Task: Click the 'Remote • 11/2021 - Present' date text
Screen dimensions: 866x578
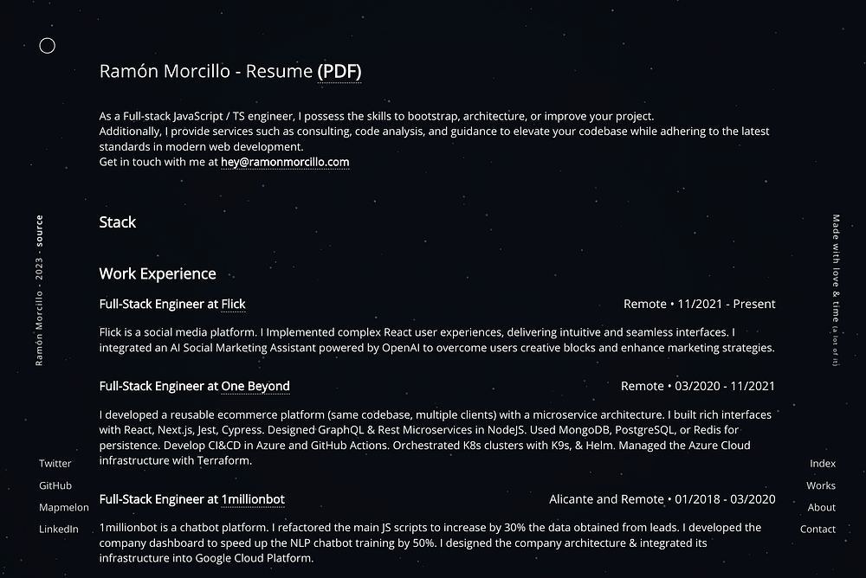Action: 699,304
